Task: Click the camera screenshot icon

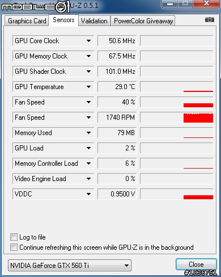Action: (210, 19)
